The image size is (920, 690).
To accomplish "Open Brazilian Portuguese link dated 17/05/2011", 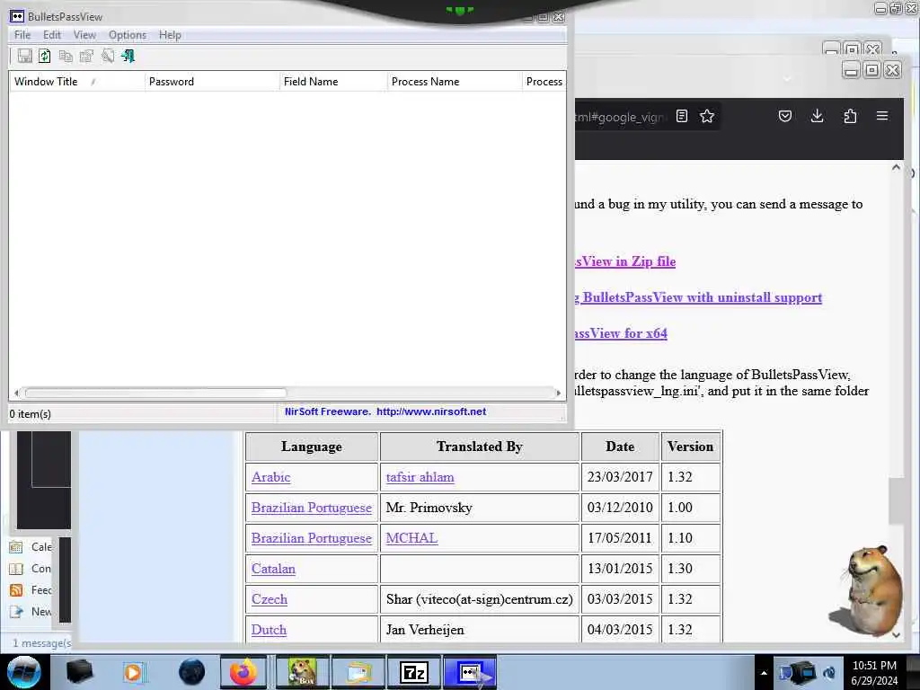I will pos(311,538).
